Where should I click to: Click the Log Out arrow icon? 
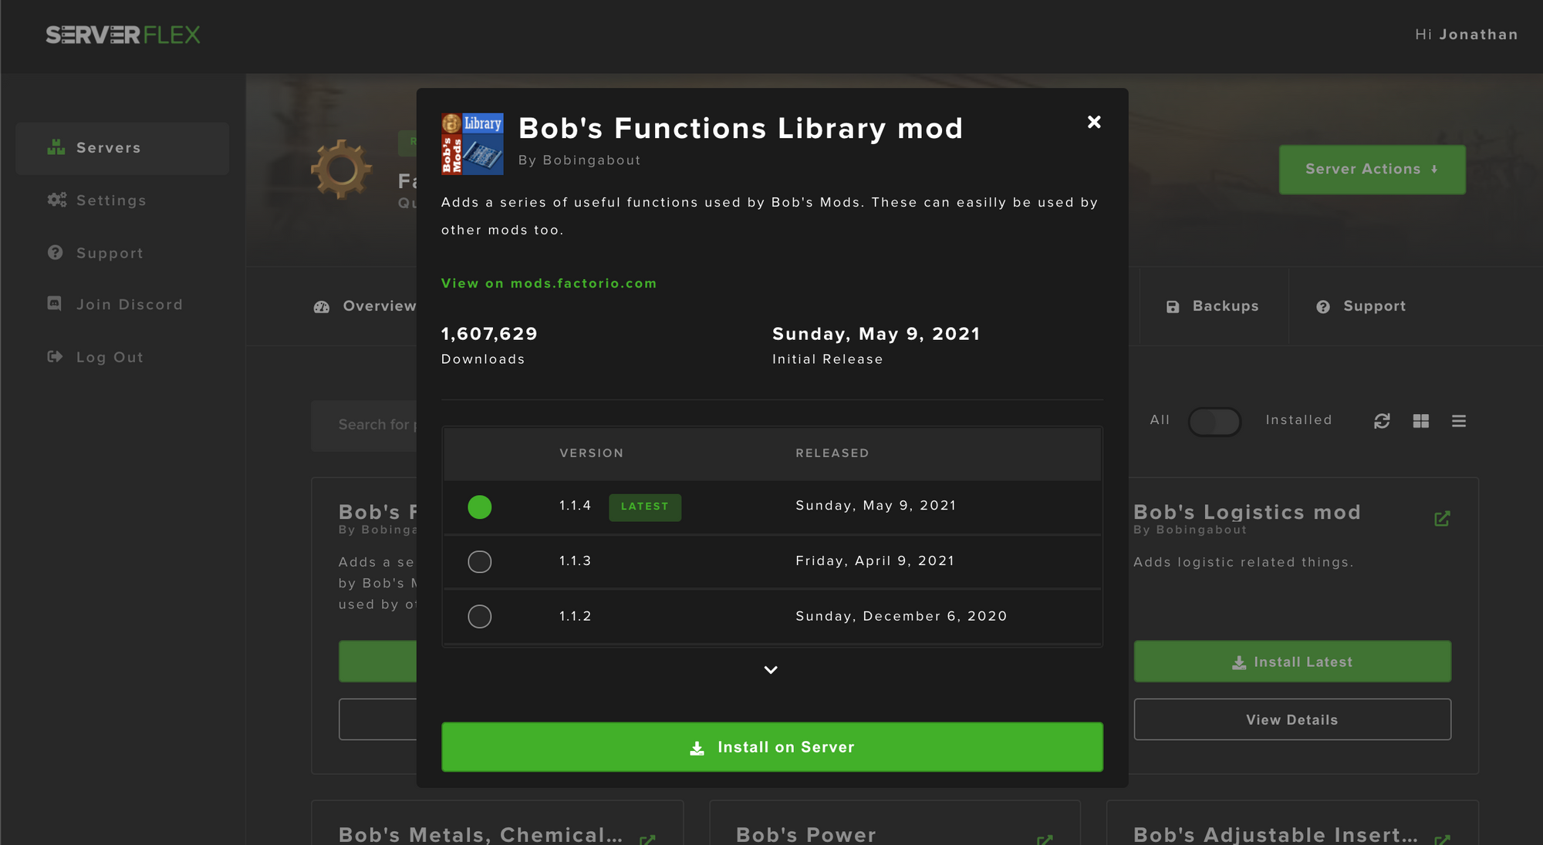point(55,356)
